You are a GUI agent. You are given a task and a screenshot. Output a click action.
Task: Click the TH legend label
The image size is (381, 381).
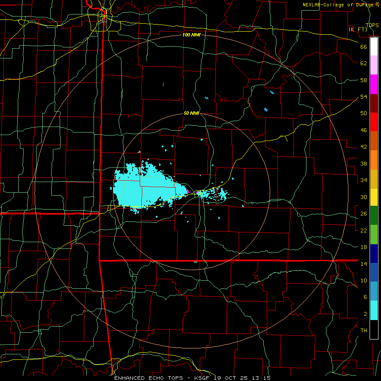pyautogui.click(x=364, y=331)
